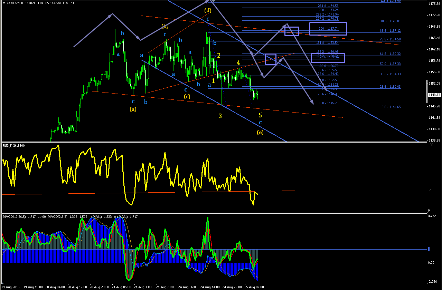The height and width of the screenshot is (290, 442).
Task: Click the 21 Aug 13:00 time label
Action: 144,287
